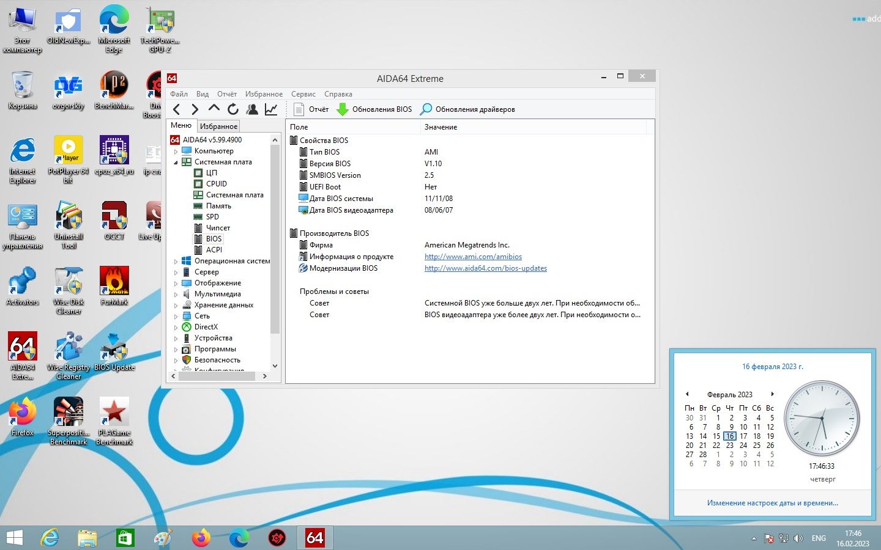Go to next month in calendar
Screen dimensions: 881x550
(773, 394)
